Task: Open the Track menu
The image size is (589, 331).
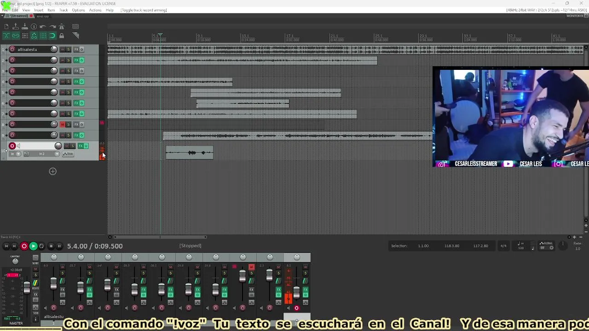Action: pos(64,10)
